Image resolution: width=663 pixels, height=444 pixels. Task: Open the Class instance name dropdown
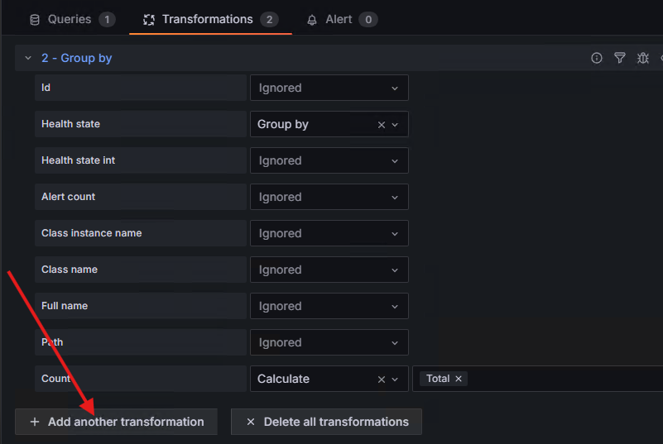pos(329,233)
